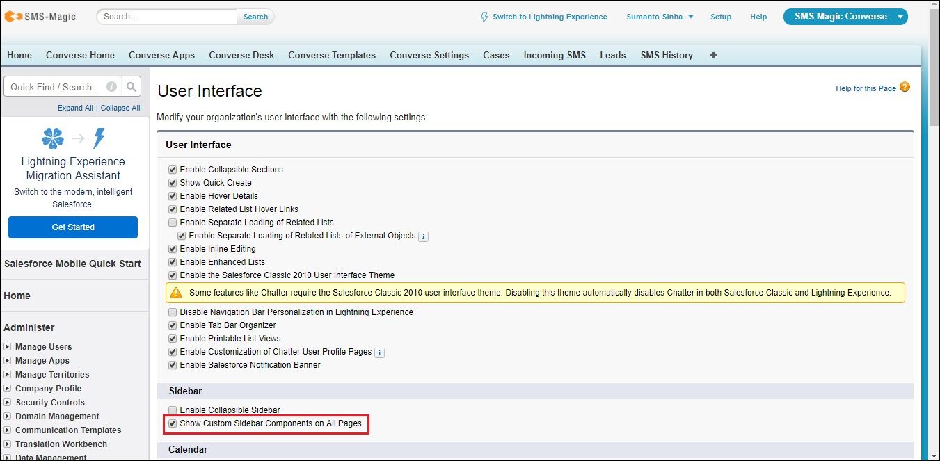The image size is (940, 461).
Task: Enable Collapsible Sidebar checkbox
Action: (x=173, y=410)
